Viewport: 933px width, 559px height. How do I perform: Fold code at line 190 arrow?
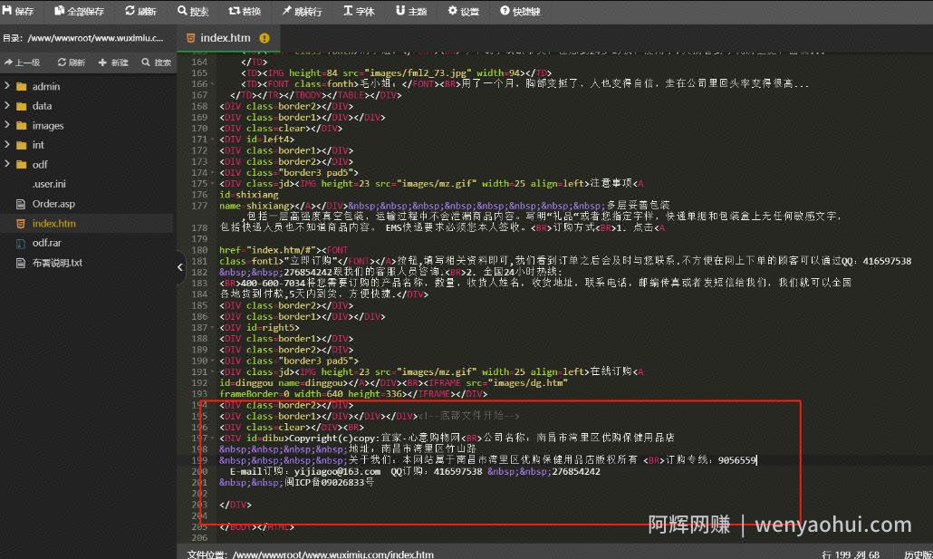click(213, 361)
